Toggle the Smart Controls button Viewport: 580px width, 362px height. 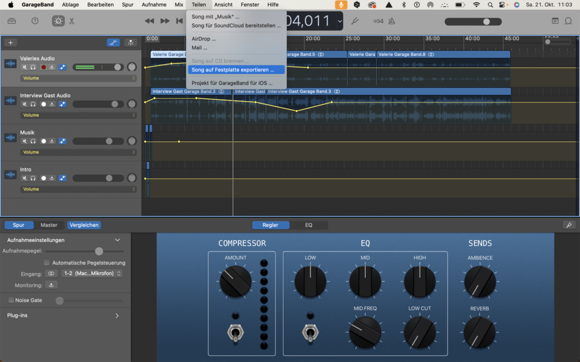[58, 21]
